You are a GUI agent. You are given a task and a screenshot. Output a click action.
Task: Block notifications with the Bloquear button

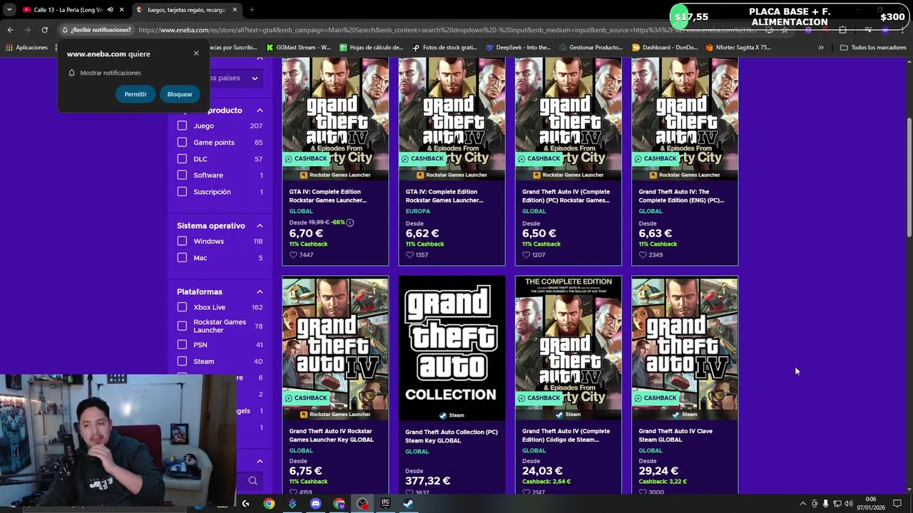pyautogui.click(x=180, y=94)
